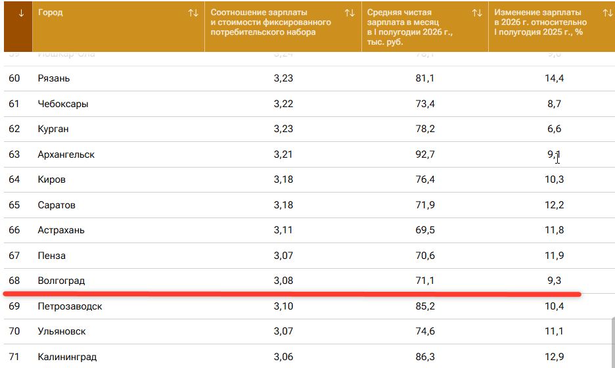Click salary value 86,3 for Калининград

tap(424, 357)
